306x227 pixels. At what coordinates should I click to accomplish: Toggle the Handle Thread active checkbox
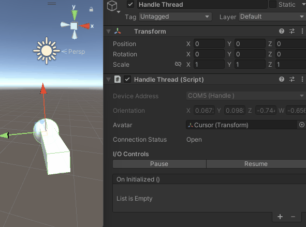tap(130, 4)
